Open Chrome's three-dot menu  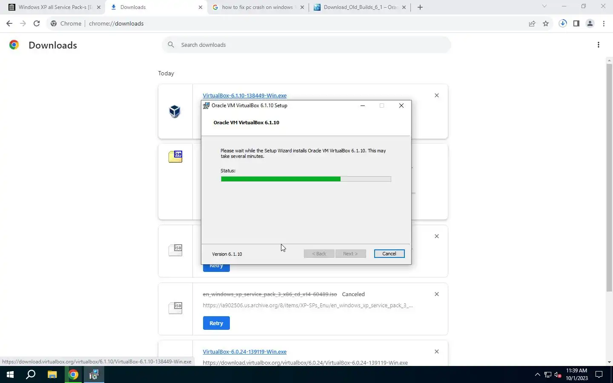click(604, 23)
